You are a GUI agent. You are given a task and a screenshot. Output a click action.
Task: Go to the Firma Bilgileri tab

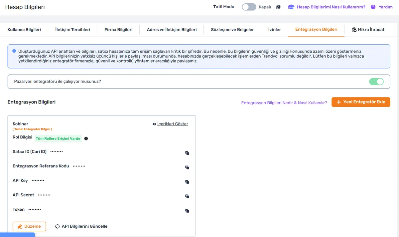pos(118,30)
